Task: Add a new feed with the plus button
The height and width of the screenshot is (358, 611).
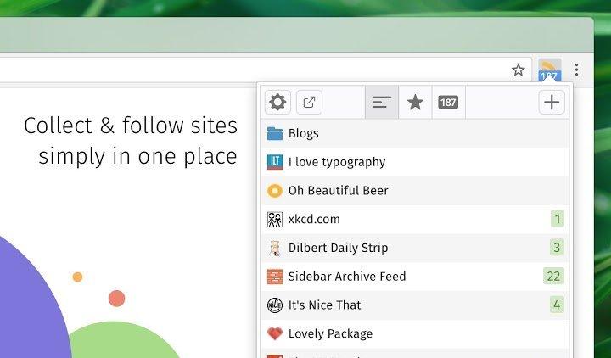Action: point(552,103)
